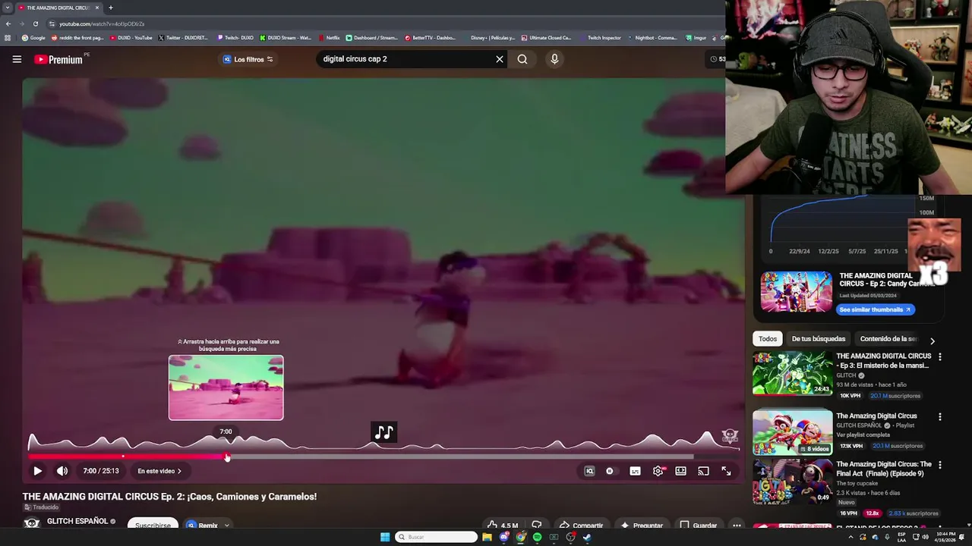Open File Explorer from taskbar

[x=487, y=537]
